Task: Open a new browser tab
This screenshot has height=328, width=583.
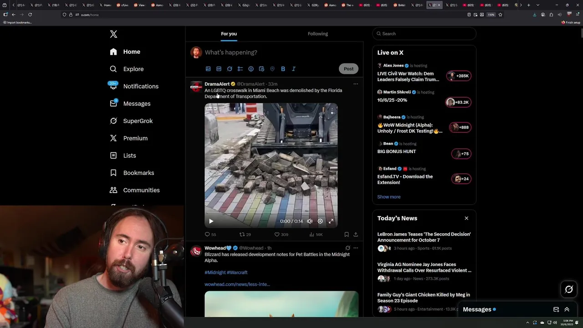Action: point(528,5)
